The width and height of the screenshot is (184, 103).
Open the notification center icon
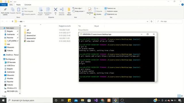click(x=180, y=100)
